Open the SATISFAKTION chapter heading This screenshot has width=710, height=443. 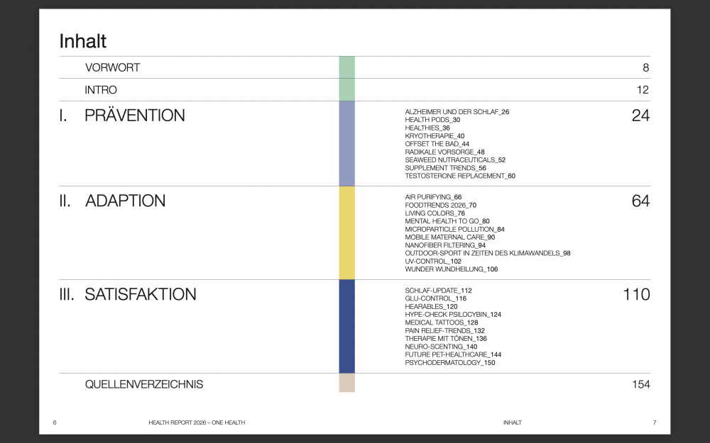pos(140,294)
